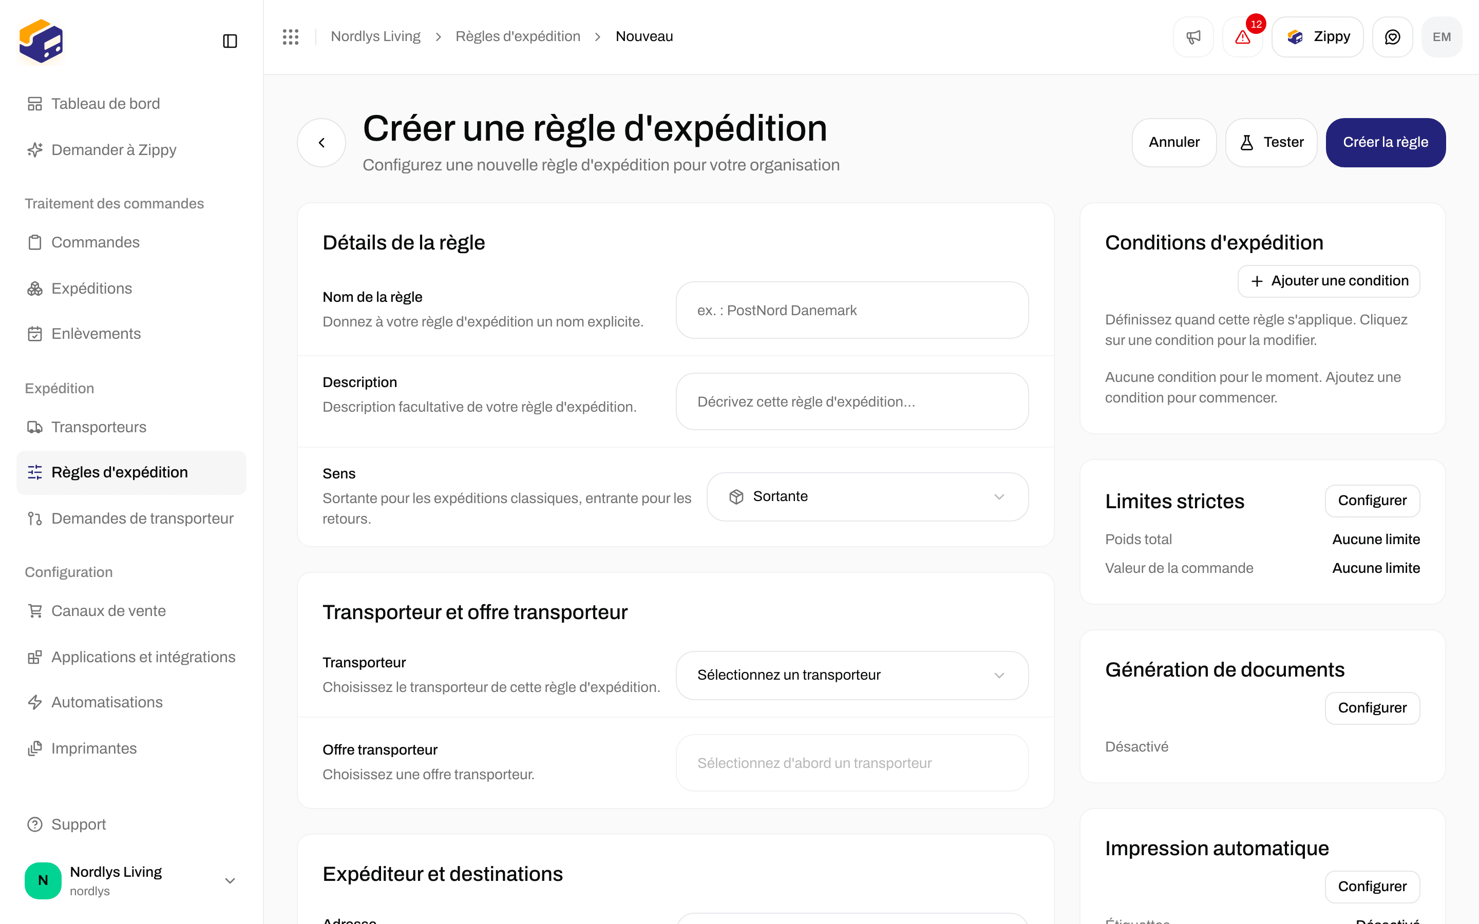Image resolution: width=1479 pixels, height=924 pixels.
Task: Open Zippy assistant button
Action: [1318, 37]
